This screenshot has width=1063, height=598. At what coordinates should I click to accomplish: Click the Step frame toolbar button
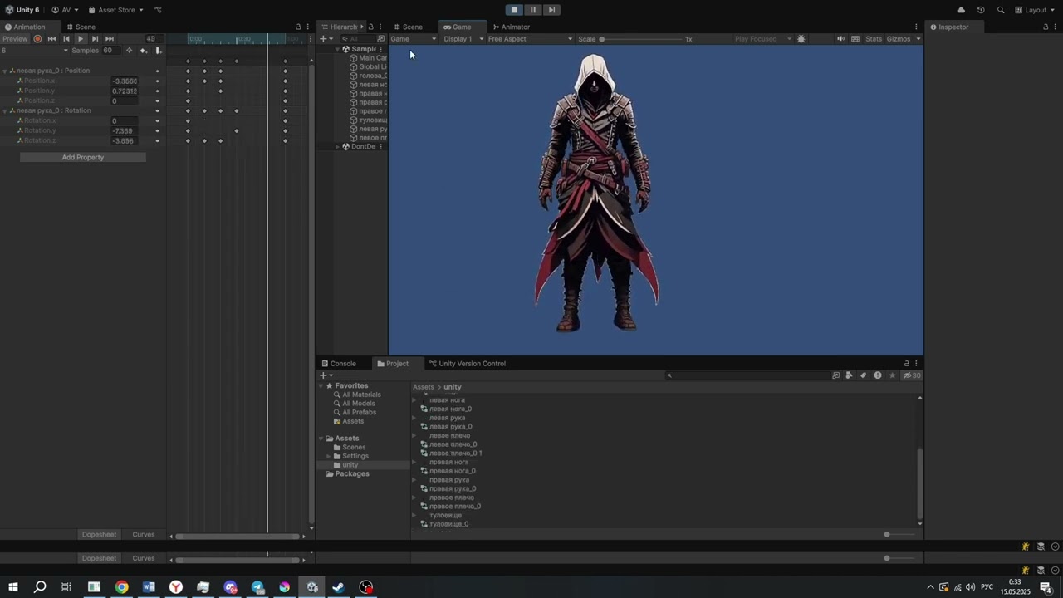[x=551, y=10]
